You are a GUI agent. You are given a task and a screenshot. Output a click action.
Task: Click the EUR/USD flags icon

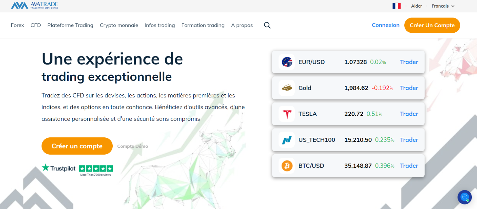coord(286,62)
